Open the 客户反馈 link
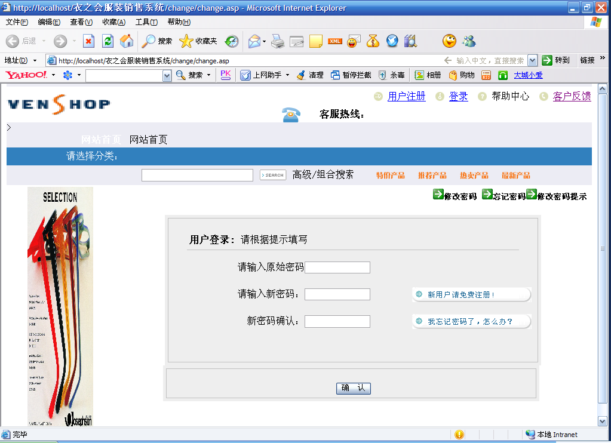Screen dimensions: 611x443 point(572,96)
